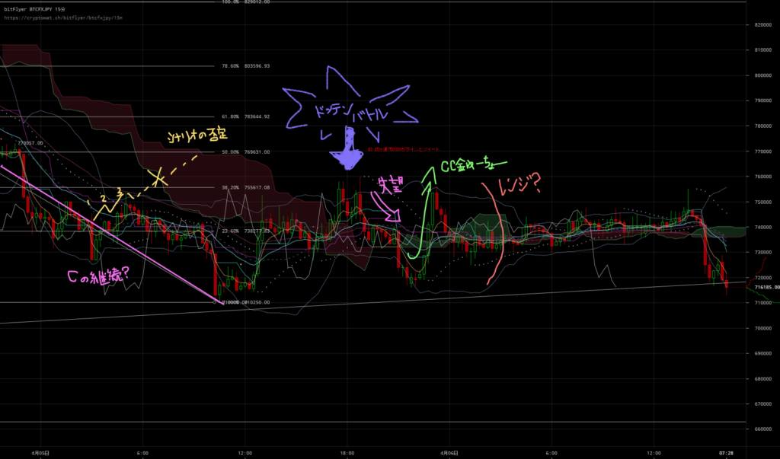Click the pink descending trendline

(114, 234)
